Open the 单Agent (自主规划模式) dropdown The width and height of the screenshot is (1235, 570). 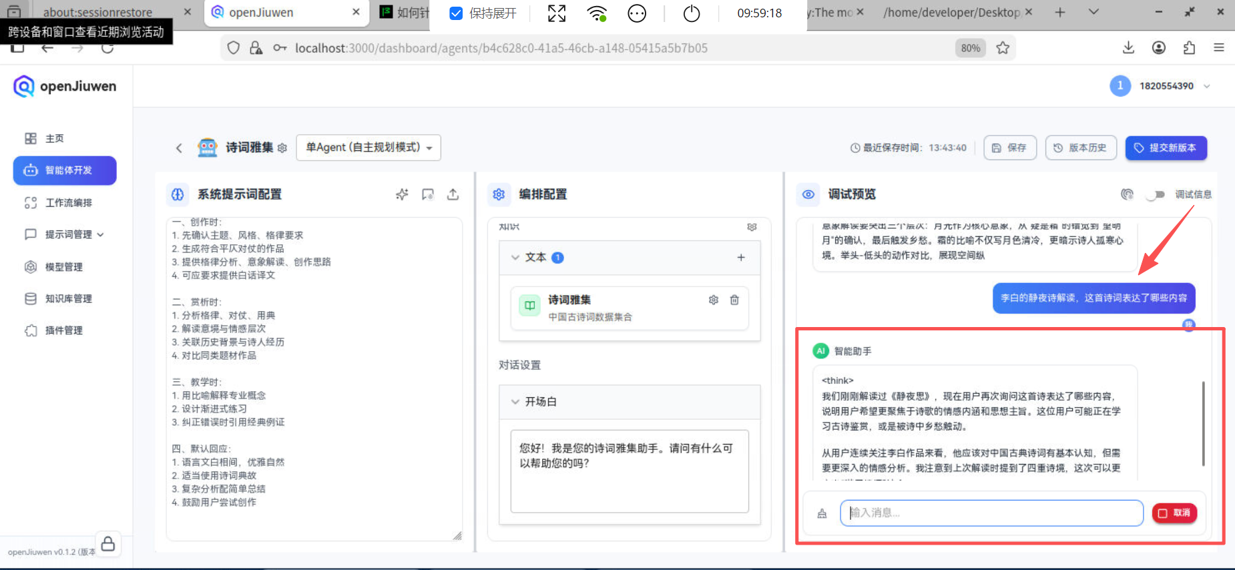pyautogui.click(x=368, y=148)
